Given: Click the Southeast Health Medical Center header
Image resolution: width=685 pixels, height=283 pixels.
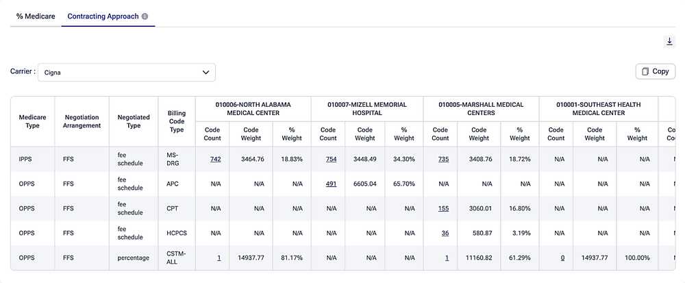Looking at the screenshot, I should coord(599,109).
